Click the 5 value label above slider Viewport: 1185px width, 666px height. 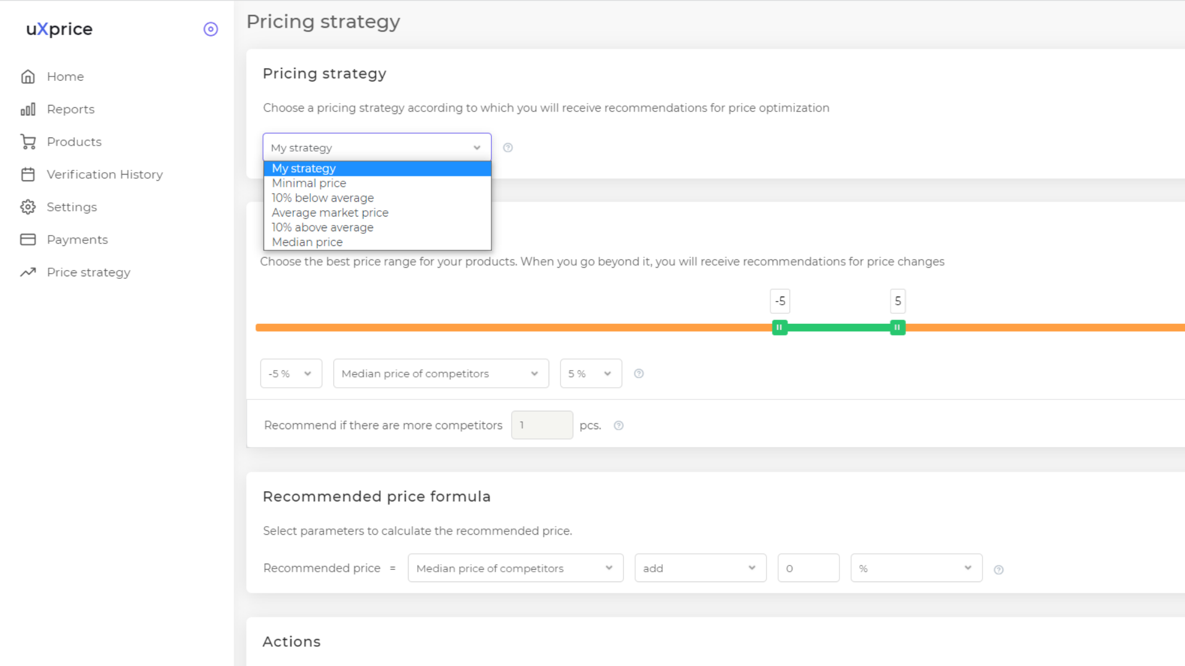(x=898, y=301)
